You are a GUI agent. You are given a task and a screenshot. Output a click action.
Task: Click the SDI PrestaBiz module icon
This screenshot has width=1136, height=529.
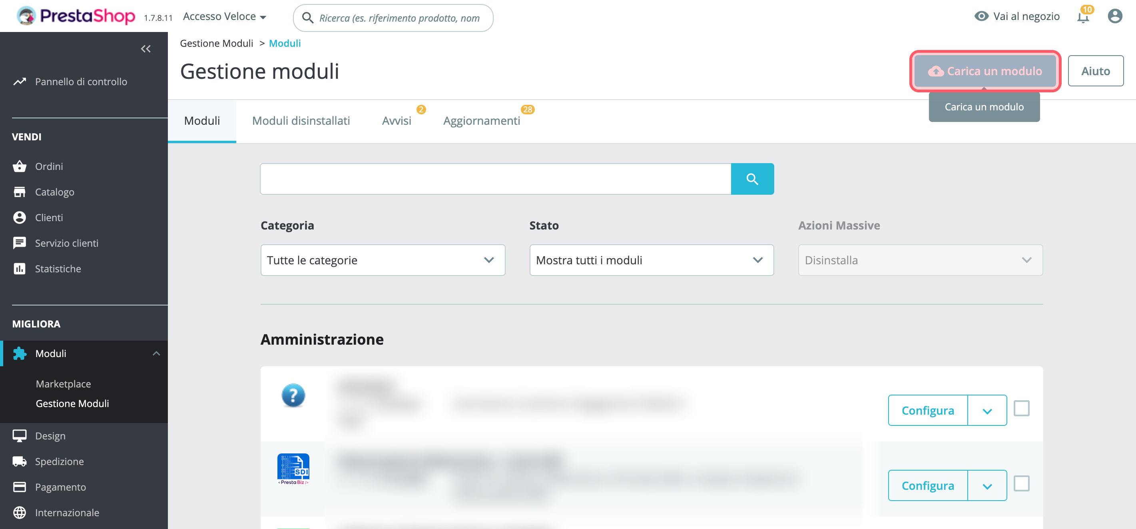pos(293,469)
